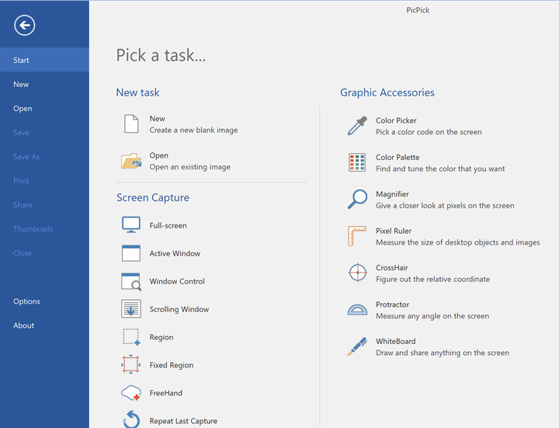Viewport: 559px width, 428px height.
Task: Choose the FreeHand label
Action: (166, 393)
